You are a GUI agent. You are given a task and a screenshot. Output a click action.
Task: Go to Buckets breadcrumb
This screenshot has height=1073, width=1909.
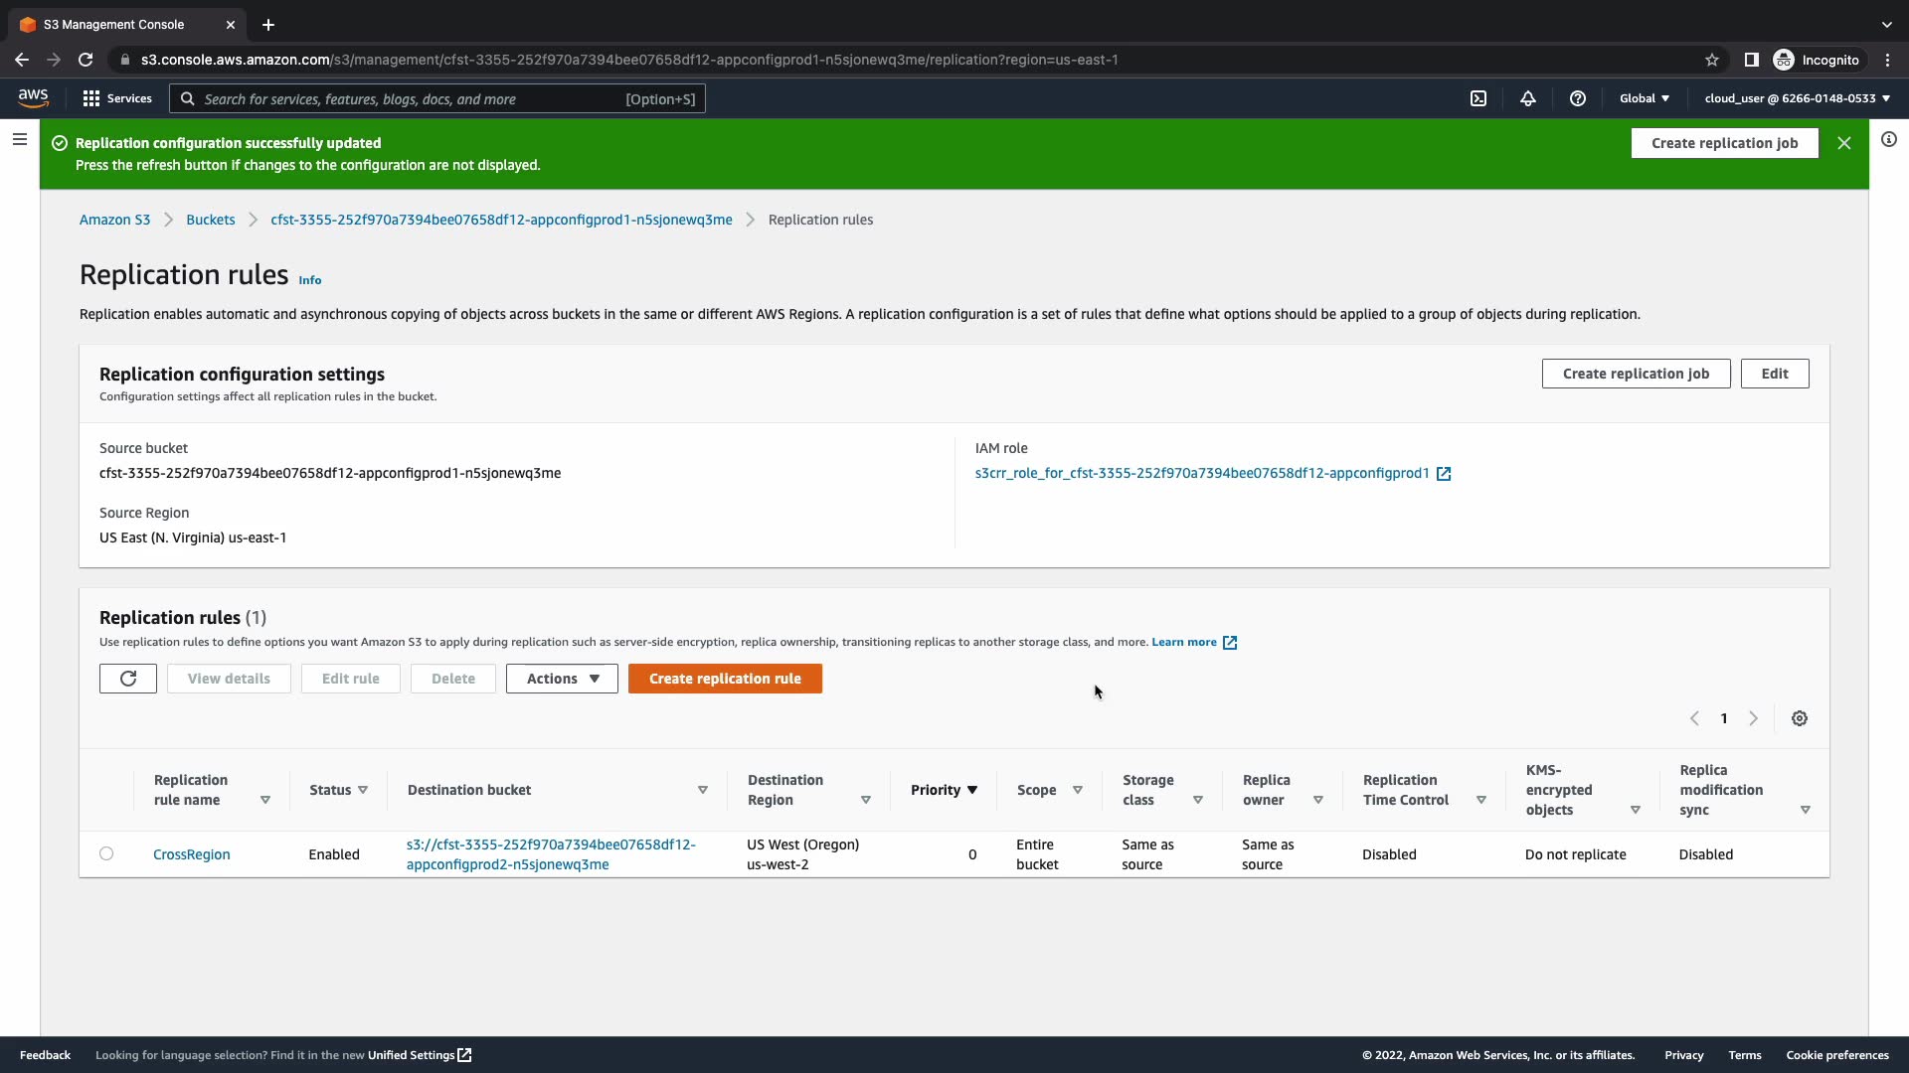pyautogui.click(x=210, y=220)
